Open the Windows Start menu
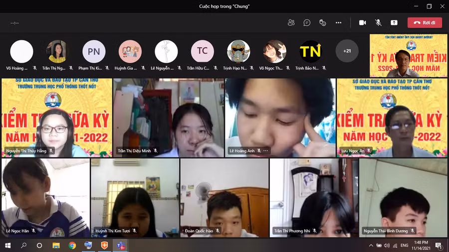Screen dimensions: 449x252 [x=8, y=246]
